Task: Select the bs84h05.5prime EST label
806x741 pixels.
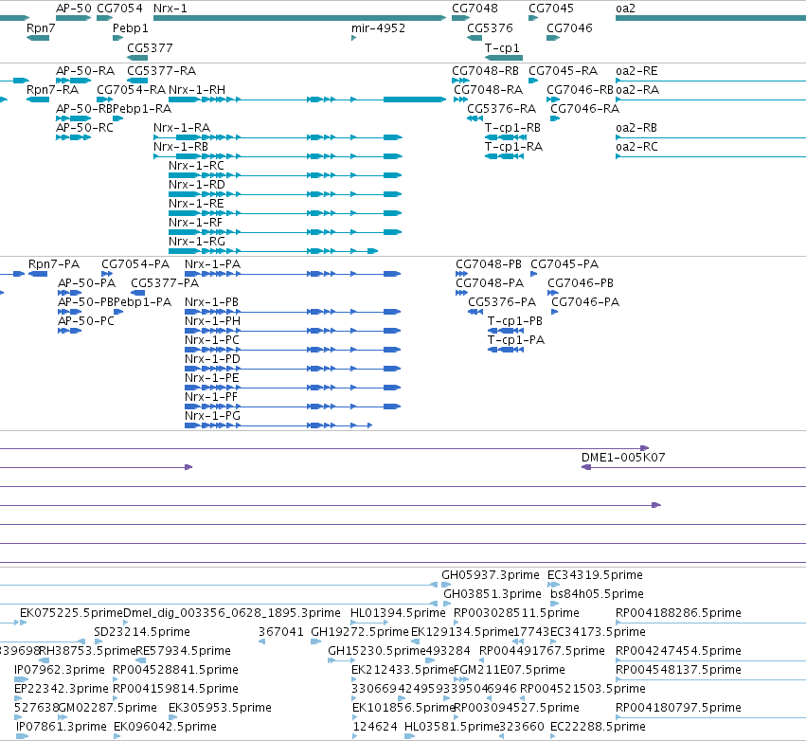Action: (x=597, y=594)
